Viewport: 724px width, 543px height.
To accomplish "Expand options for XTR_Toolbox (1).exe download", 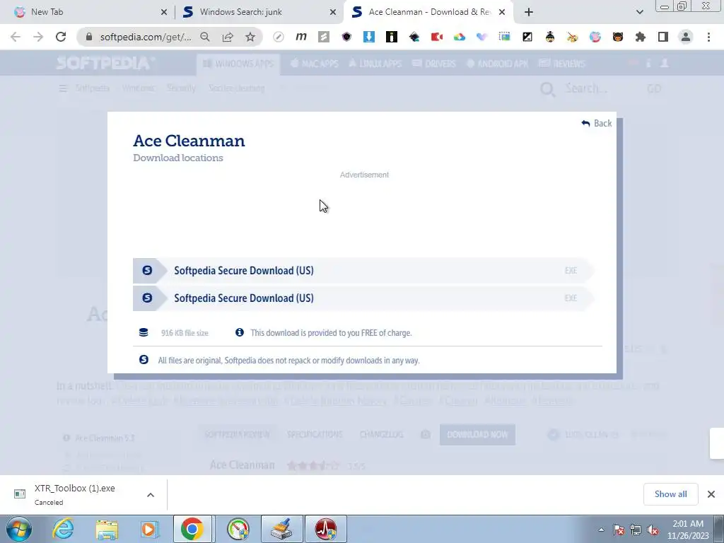I will [151, 495].
